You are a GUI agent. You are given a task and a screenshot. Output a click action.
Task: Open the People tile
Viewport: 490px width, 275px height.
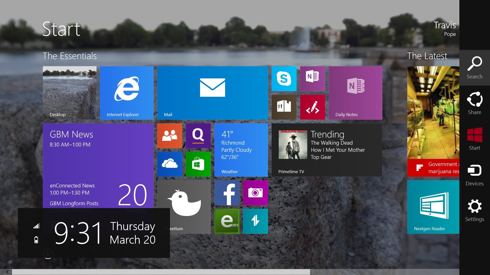click(170, 136)
